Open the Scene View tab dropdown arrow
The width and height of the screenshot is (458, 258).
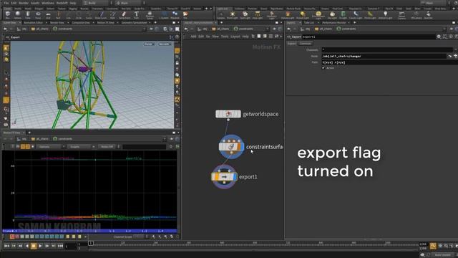click(x=19, y=22)
